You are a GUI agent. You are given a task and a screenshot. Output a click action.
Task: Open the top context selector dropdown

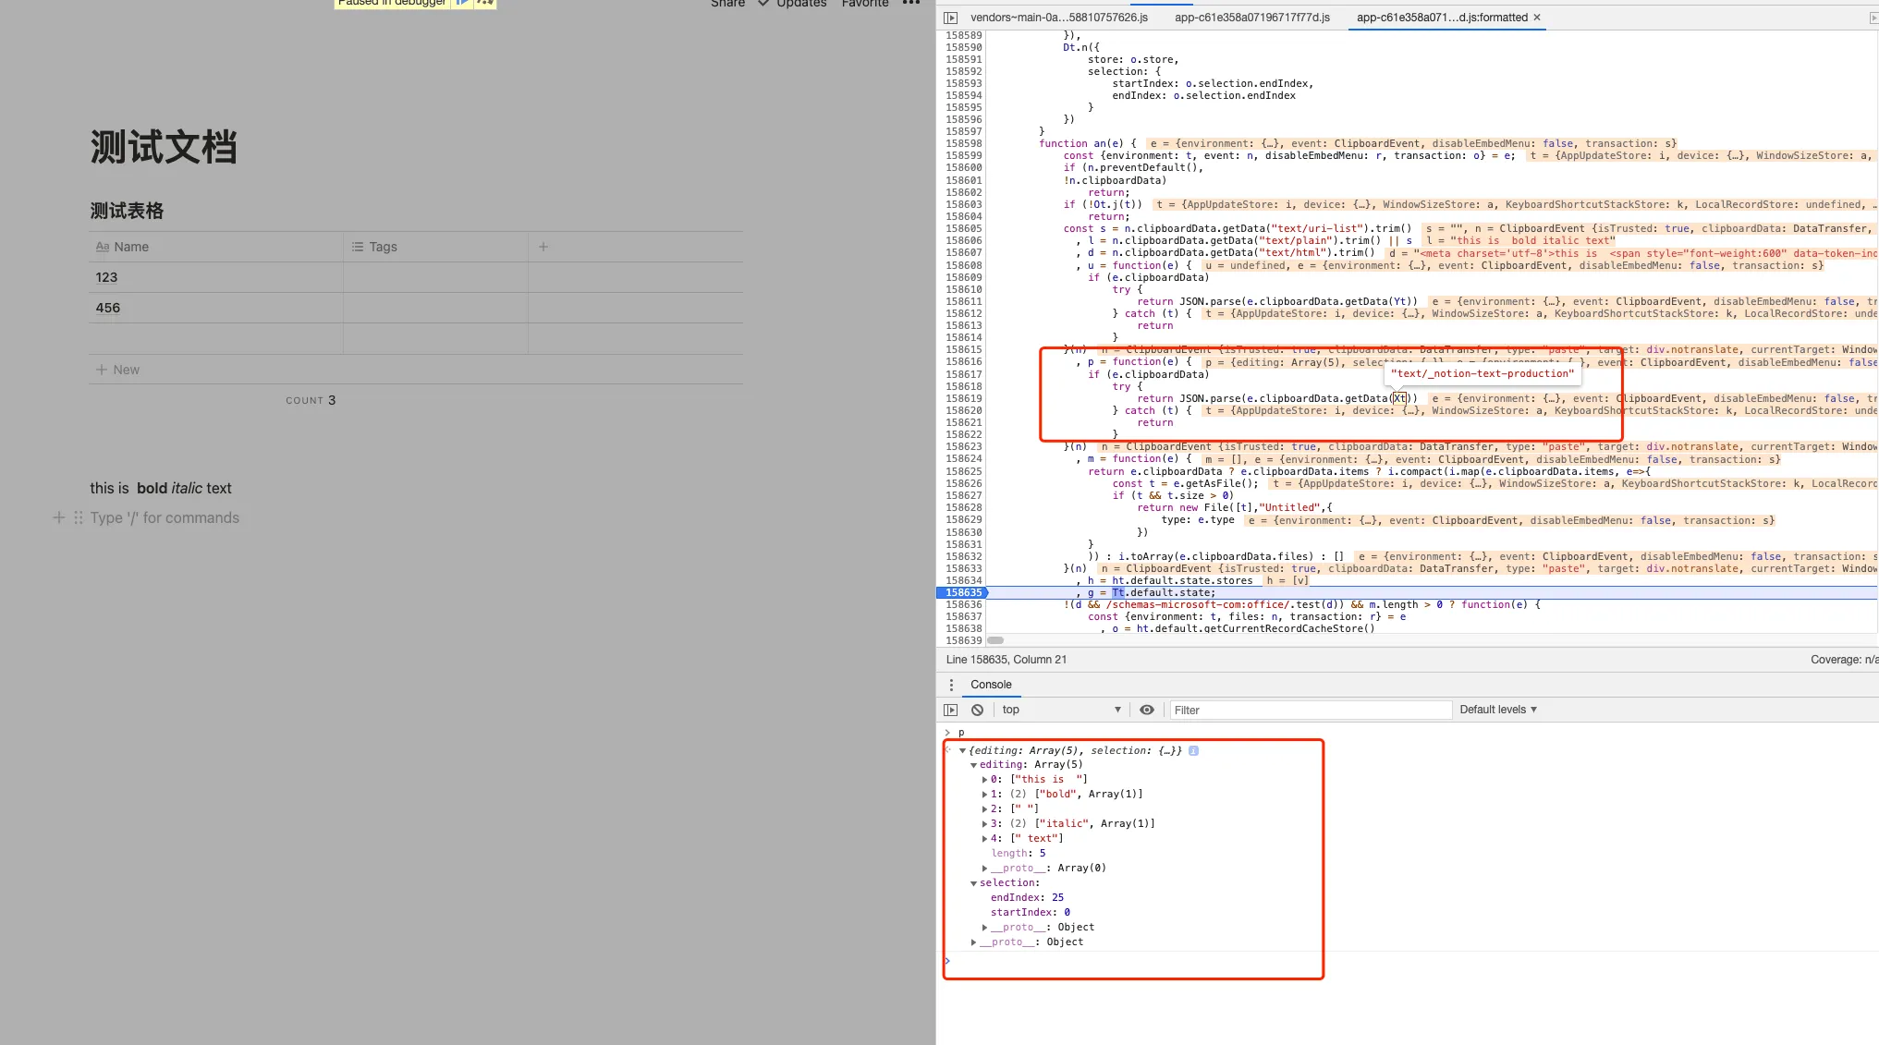click(1061, 710)
